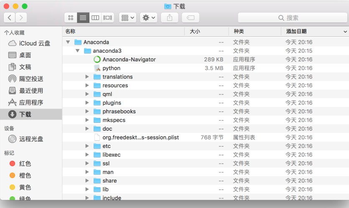Viewport: 349px width, 208px height.
Task: Expand the share folder
Action: coord(87,180)
